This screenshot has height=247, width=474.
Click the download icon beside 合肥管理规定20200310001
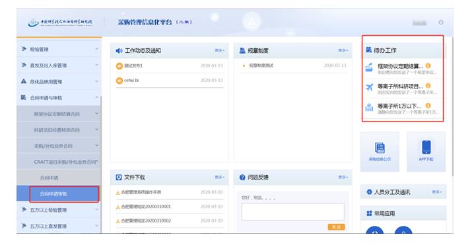[x=118, y=207]
